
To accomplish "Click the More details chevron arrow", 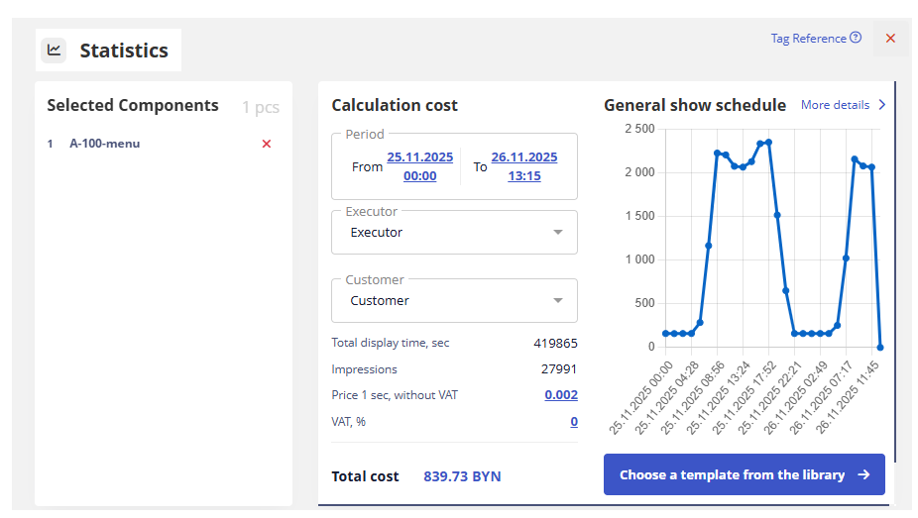I will click(x=881, y=105).
